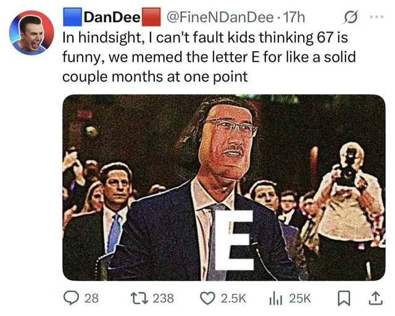Click the 17h timestamp
Image resolution: width=395 pixels, height=316 pixels.
[x=294, y=17]
